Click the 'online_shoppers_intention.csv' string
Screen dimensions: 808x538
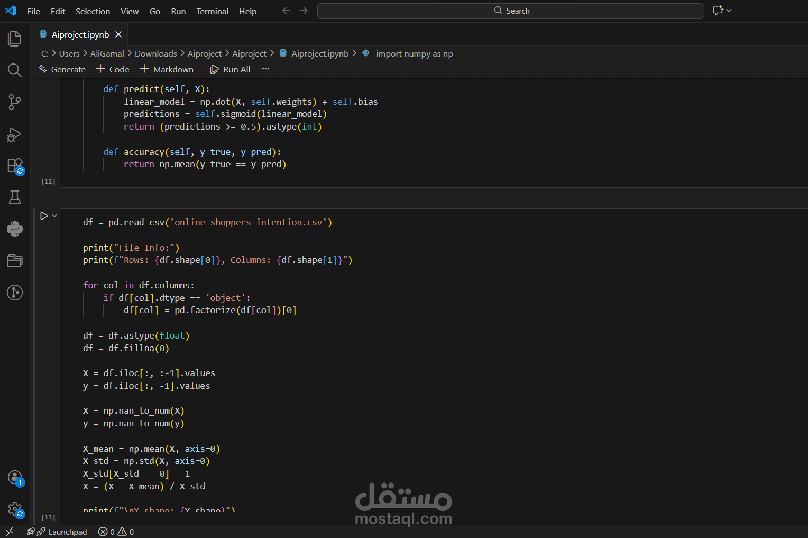pos(249,222)
